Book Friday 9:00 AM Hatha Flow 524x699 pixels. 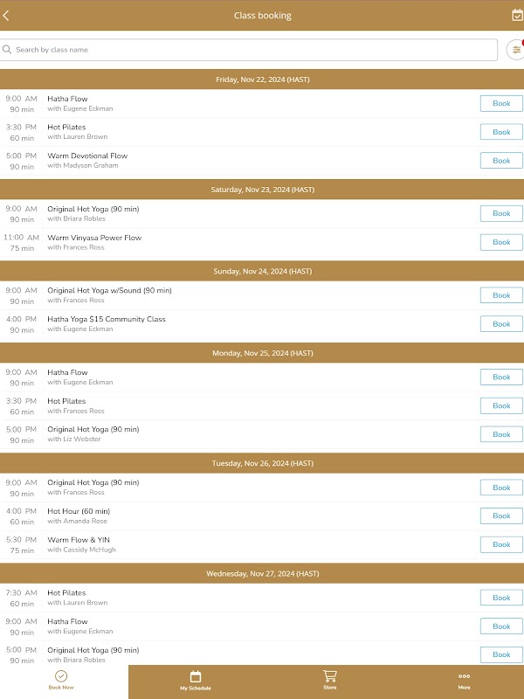click(x=501, y=103)
